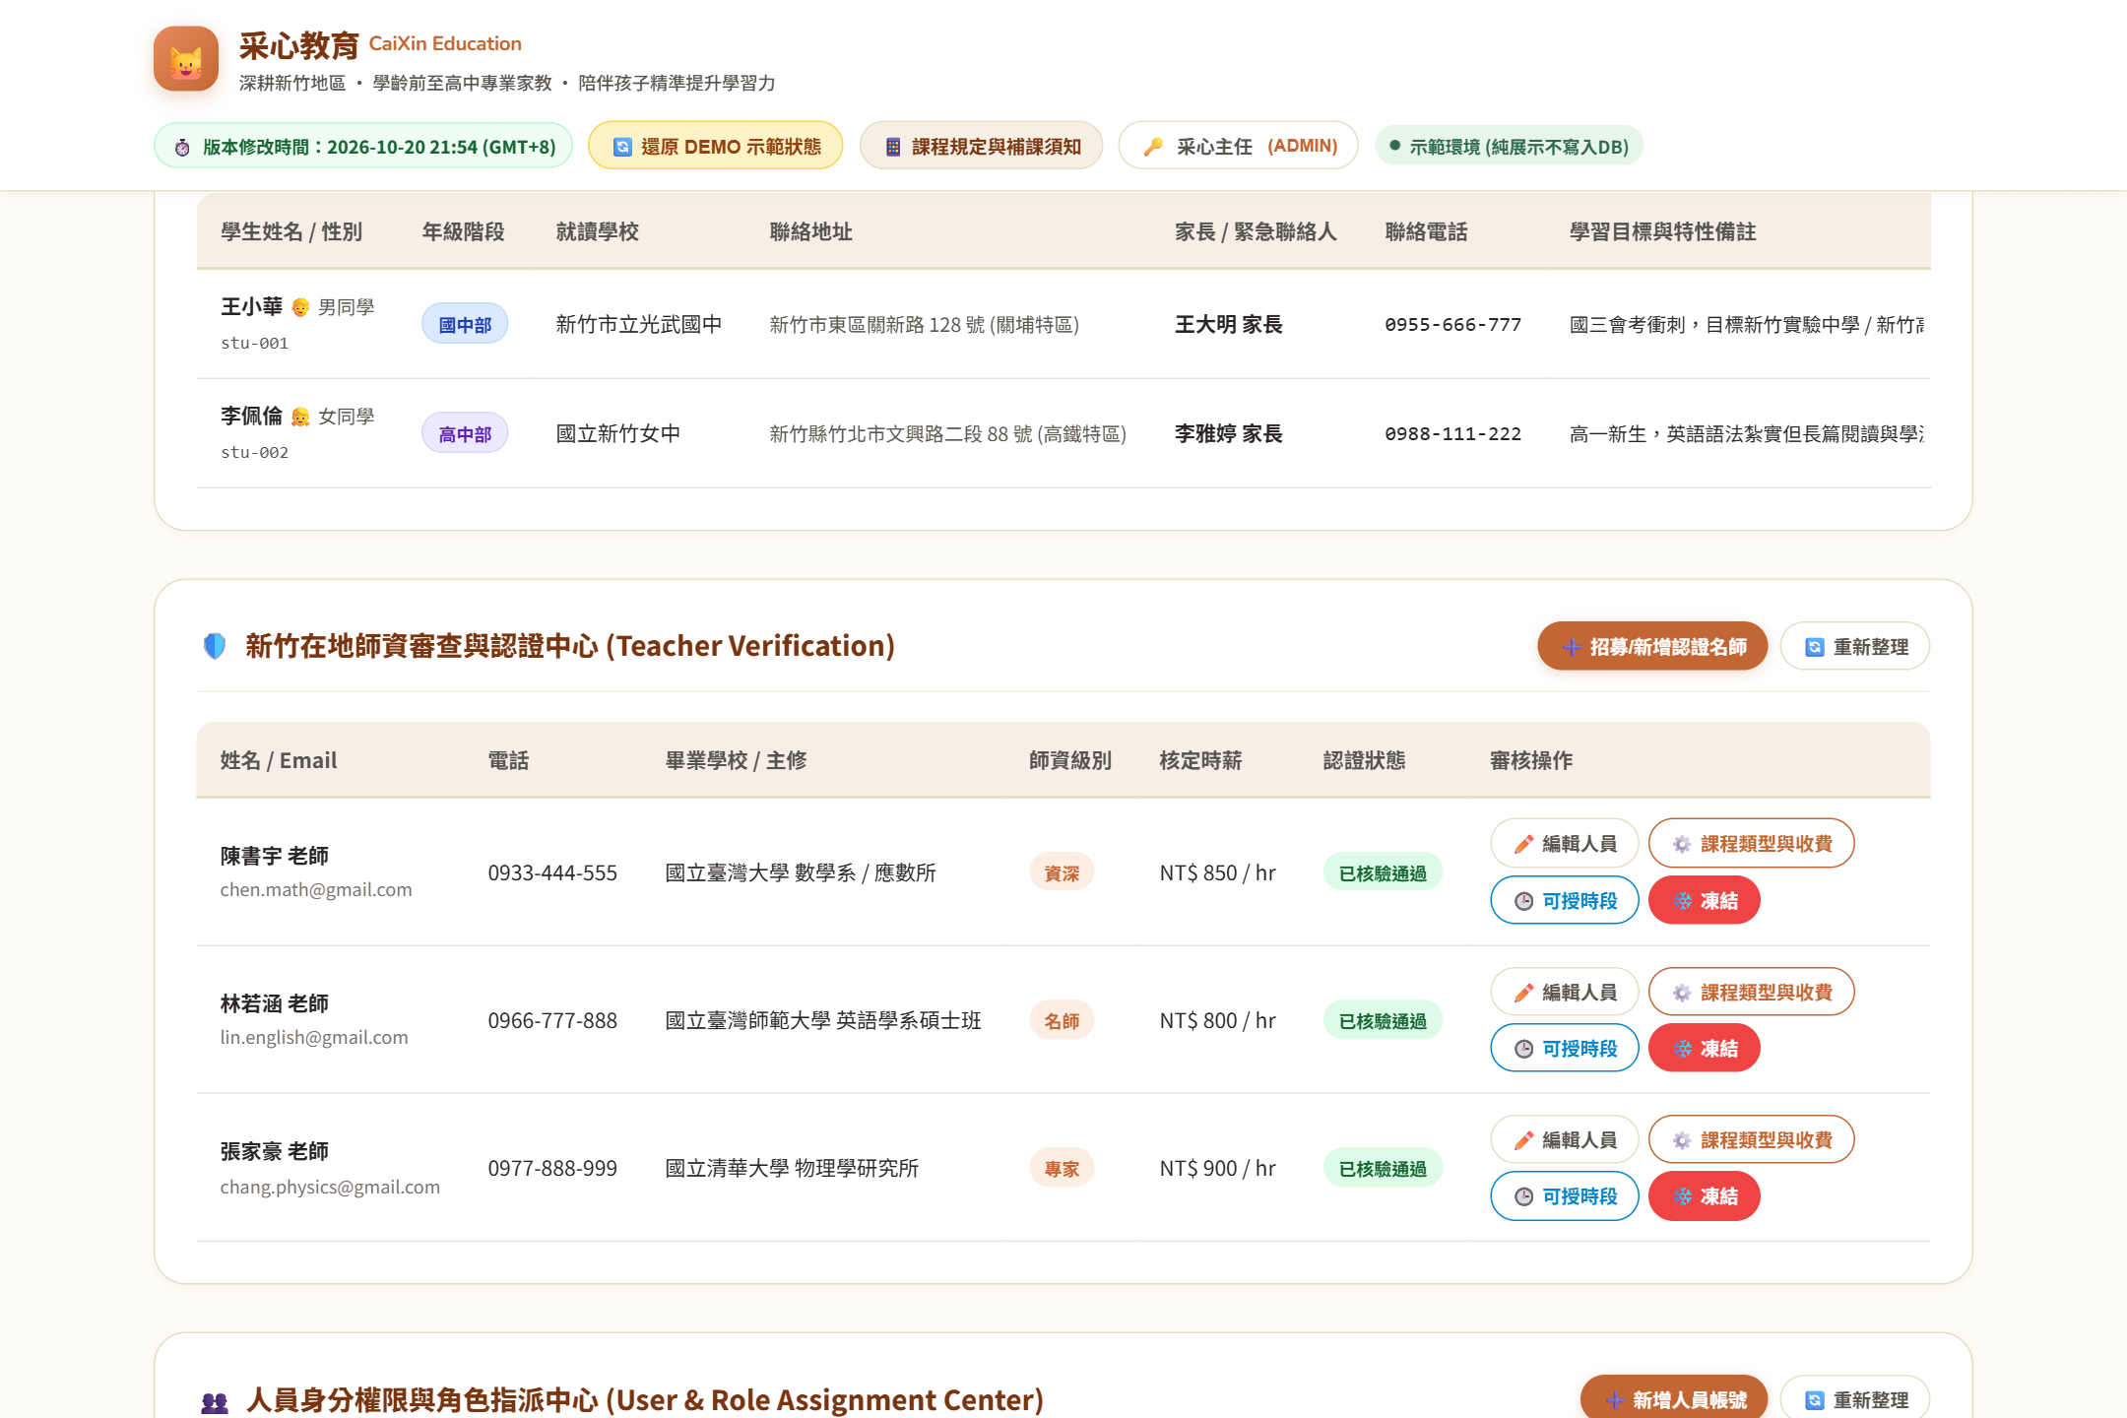Click the notebook icon in 課程規定與補課須知
This screenshot has width=2127, height=1418.
(x=893, y=147)
